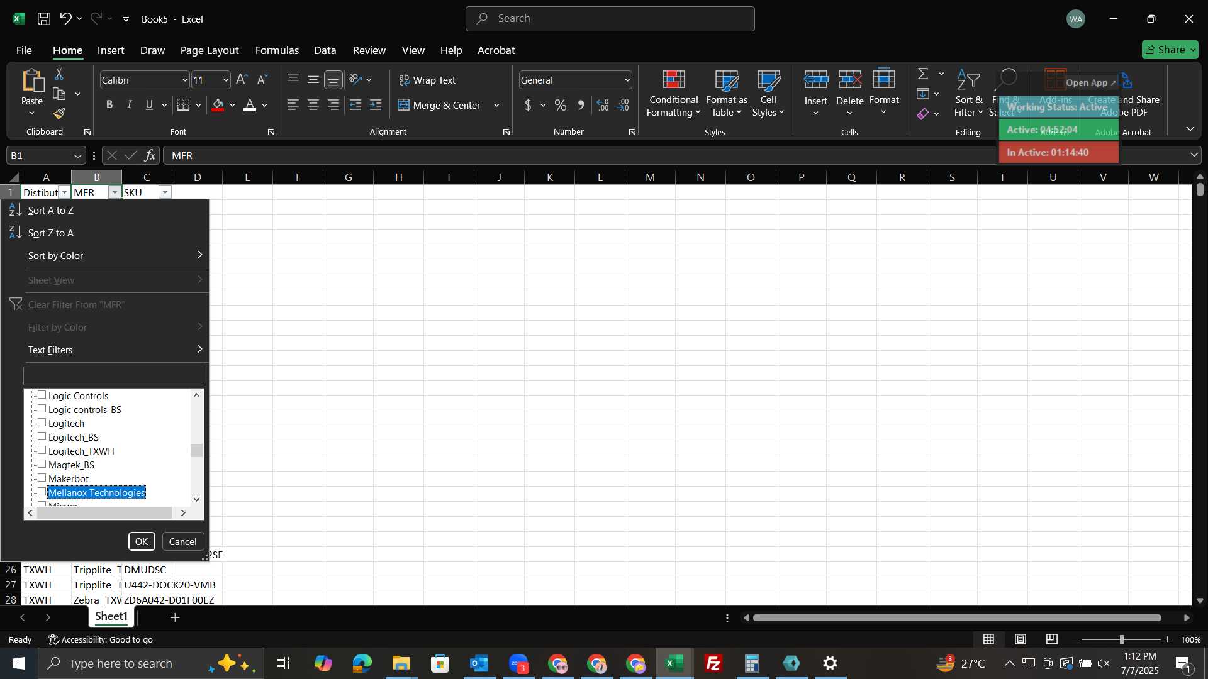Image resolution: width=1208 pixels, height=679 pixels.
Task: Apply Underline formatting
Action: [x=149, y=105]
